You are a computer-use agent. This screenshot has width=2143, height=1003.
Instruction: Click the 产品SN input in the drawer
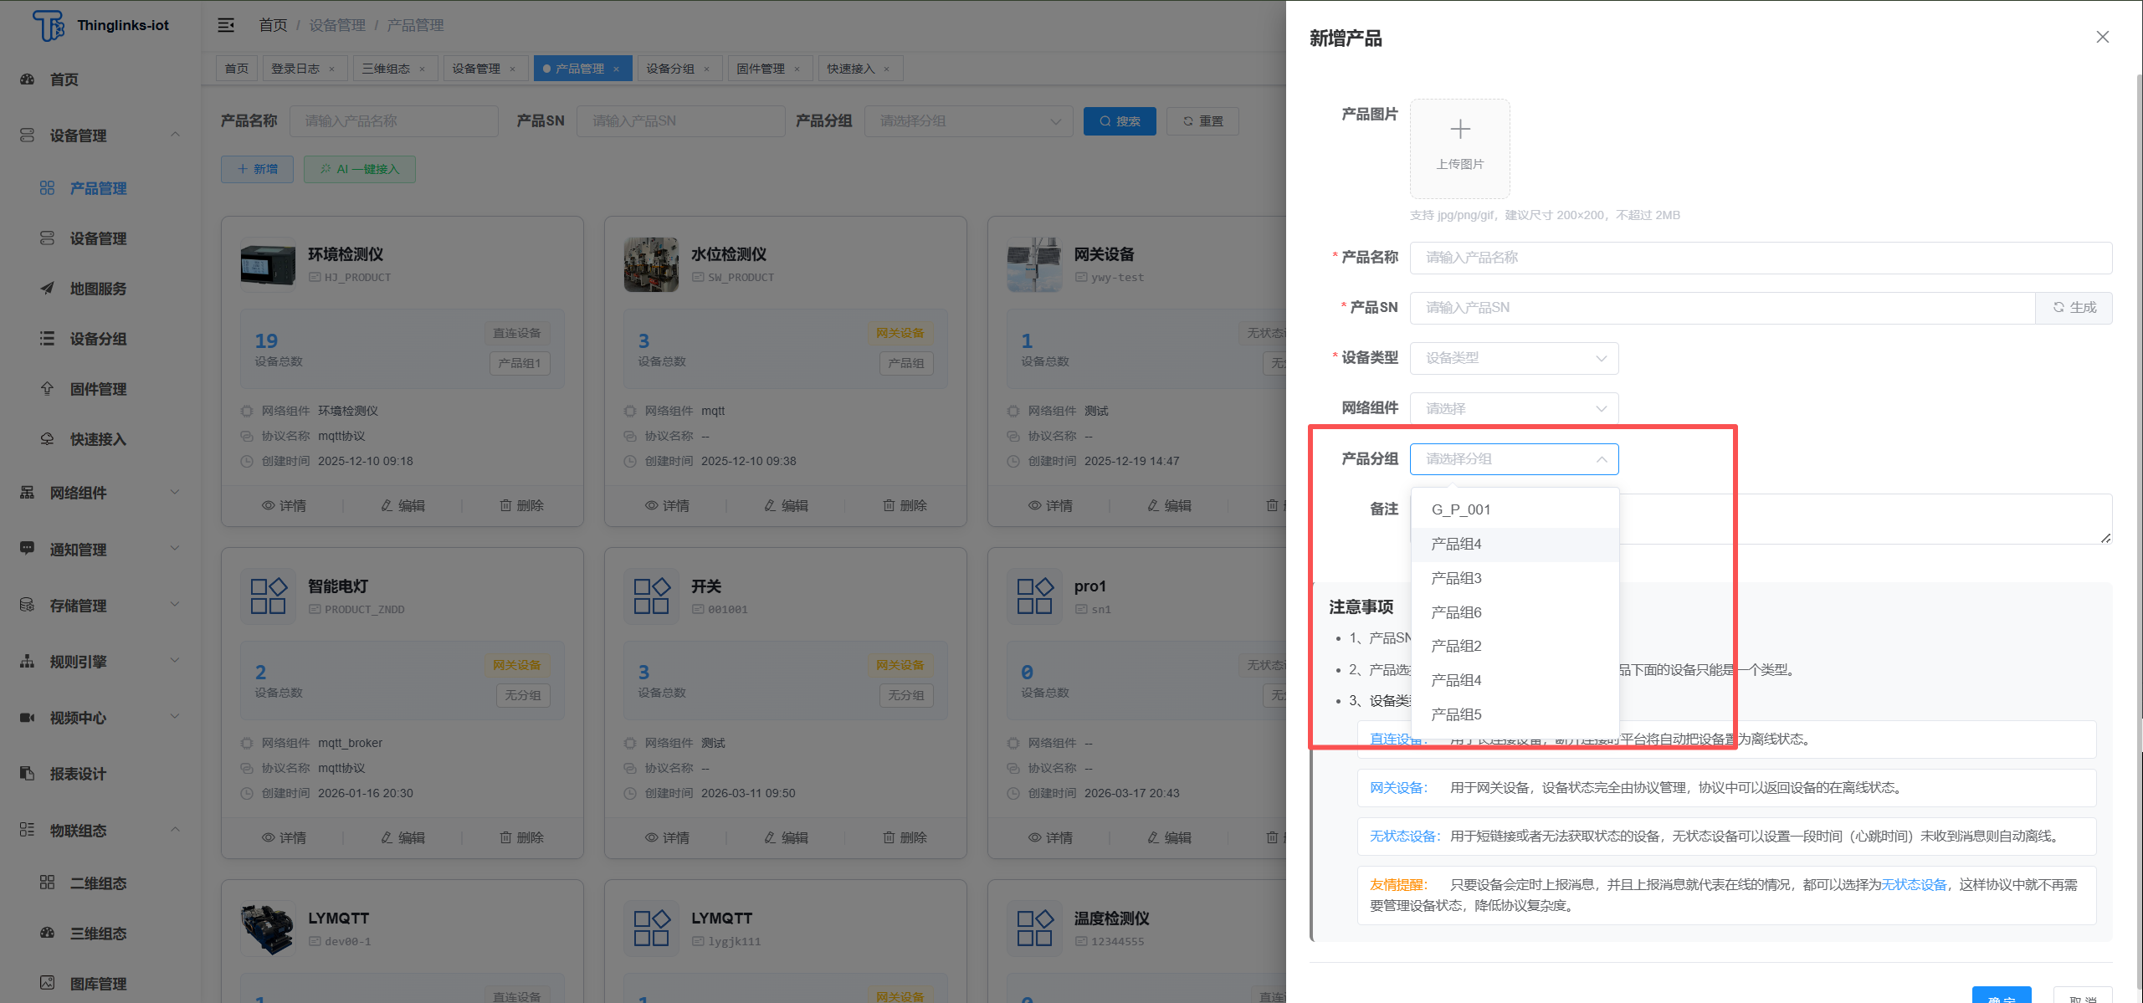point(1722,308)
